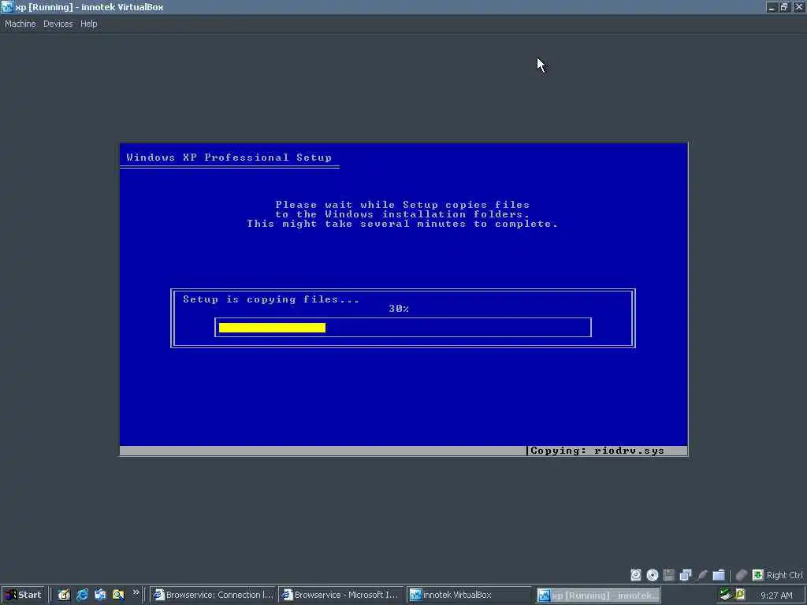The image size is (807, 605).
Task: Switch to Browservice: Connection taskbar window
Action: [213, 595]
